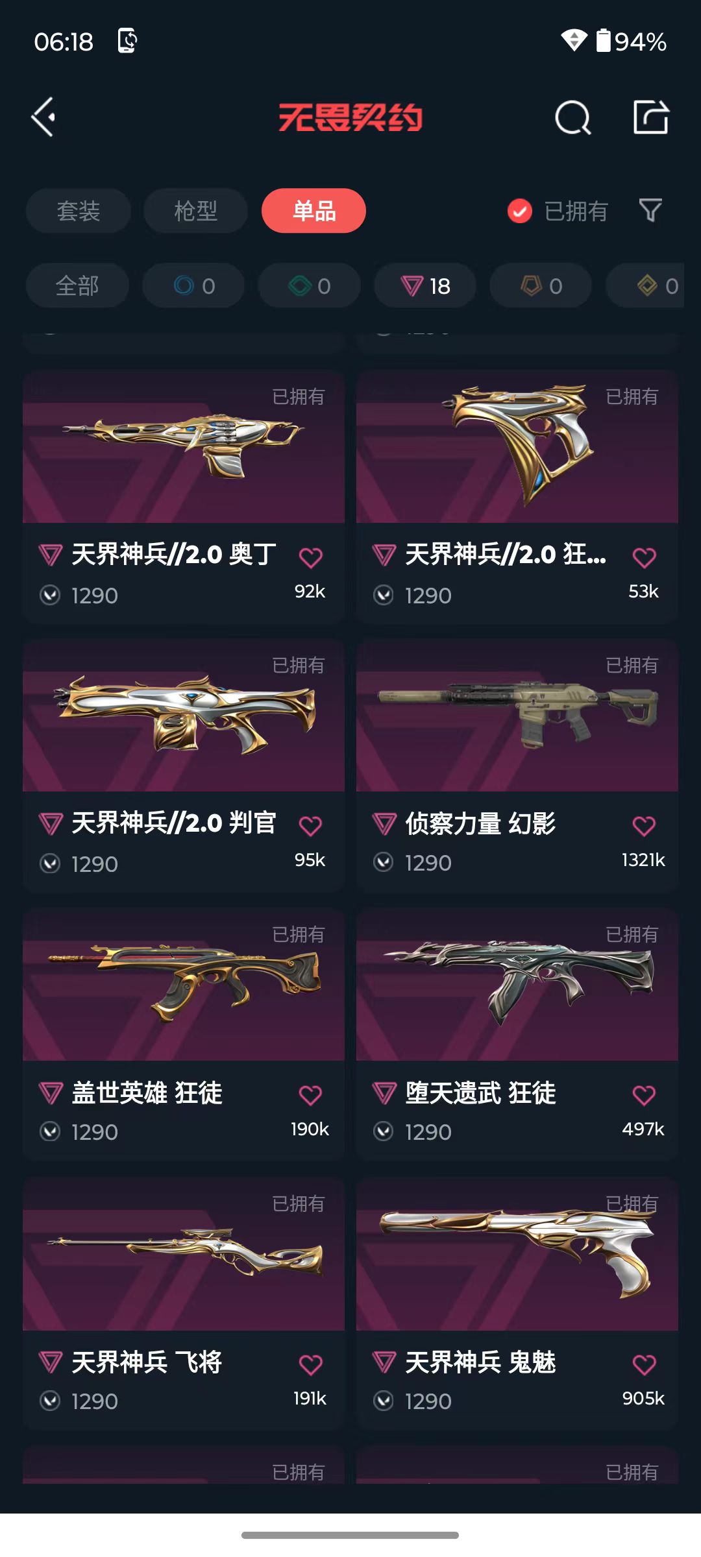Tap heart icon for 堕天遗武 狂徒
The height and width of the screenshot is (1557, 701).
tap(644, 1095)
